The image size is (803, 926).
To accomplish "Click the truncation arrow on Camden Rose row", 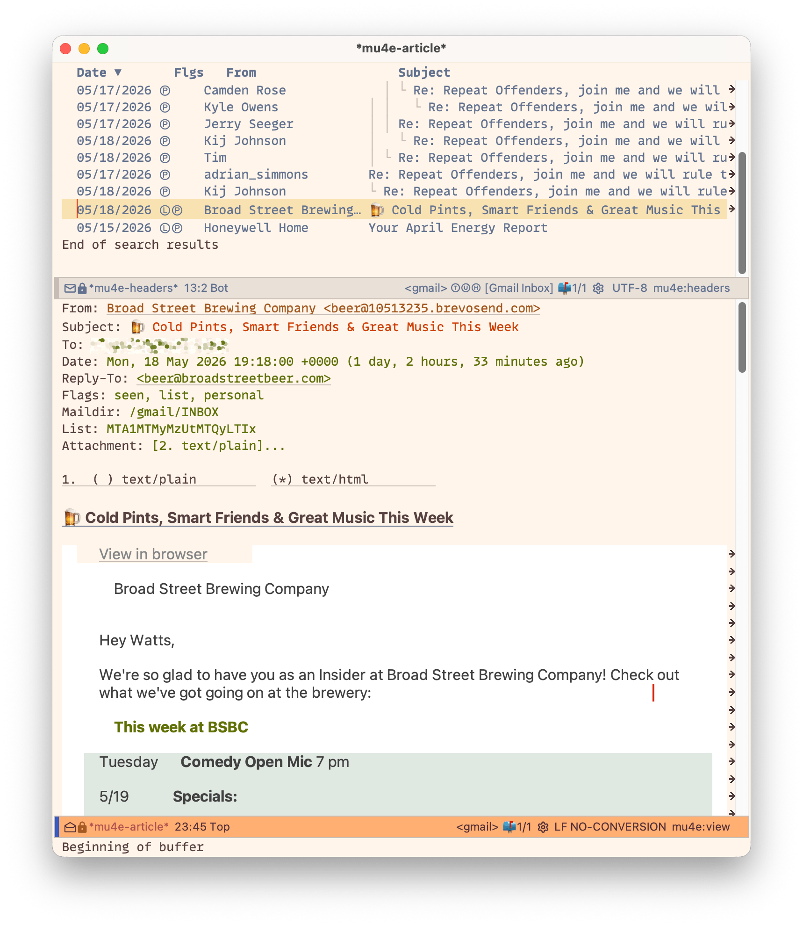I will (x=731, y=89).
